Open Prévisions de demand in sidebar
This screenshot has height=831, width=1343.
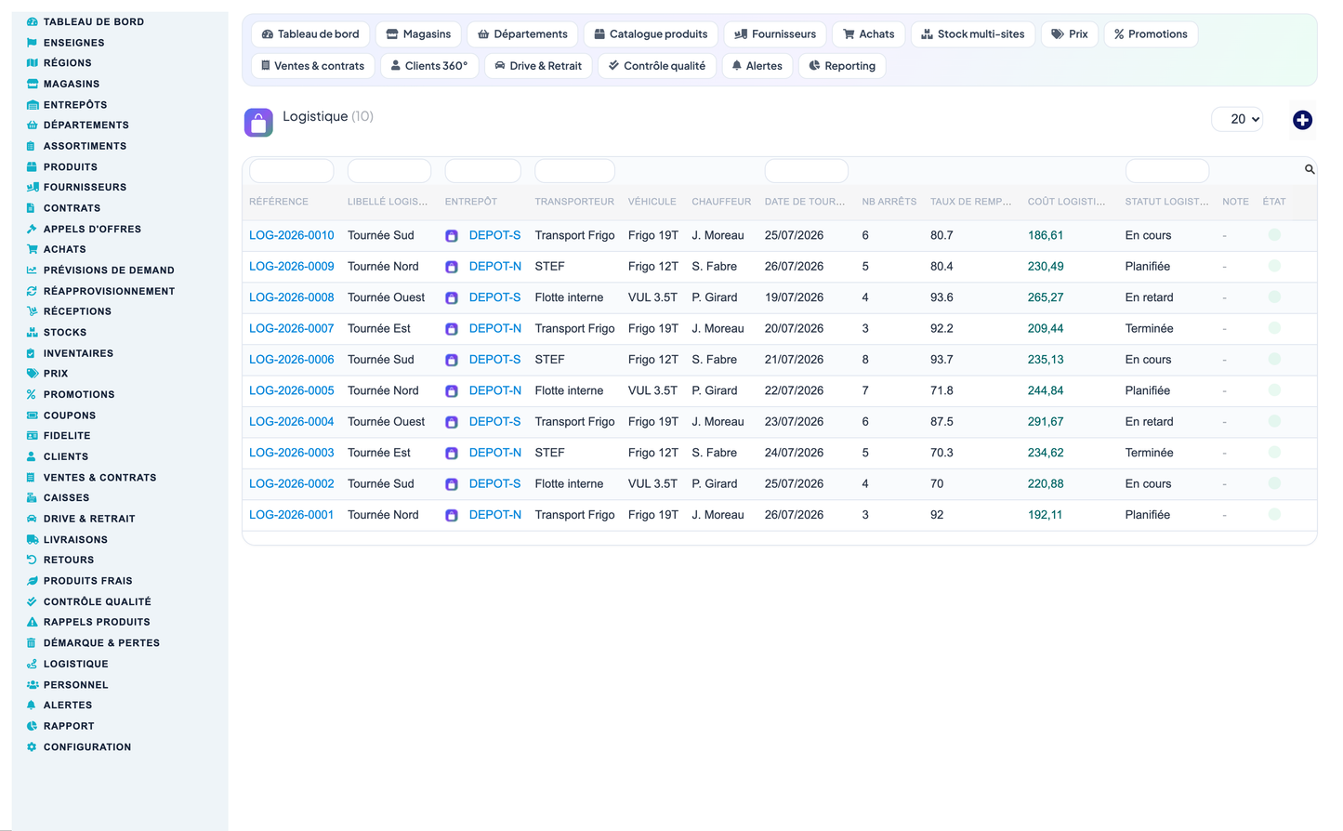coord(109,270)
